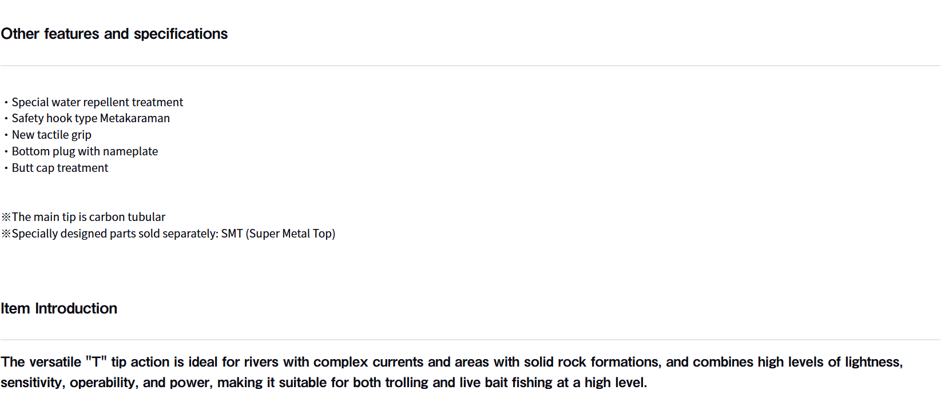Click the phrase "carbon tubular" in the note

click(127, 217)
